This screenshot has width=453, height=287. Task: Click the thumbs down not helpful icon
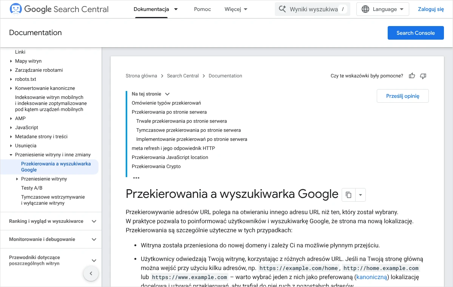(423, 76)
